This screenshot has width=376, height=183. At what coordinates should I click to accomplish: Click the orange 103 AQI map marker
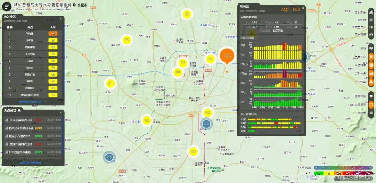[x=227, y=56]
